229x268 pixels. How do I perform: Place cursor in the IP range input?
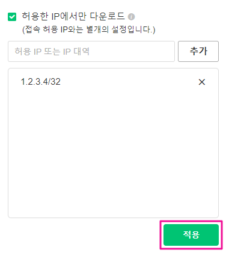[x=91, y=52]
